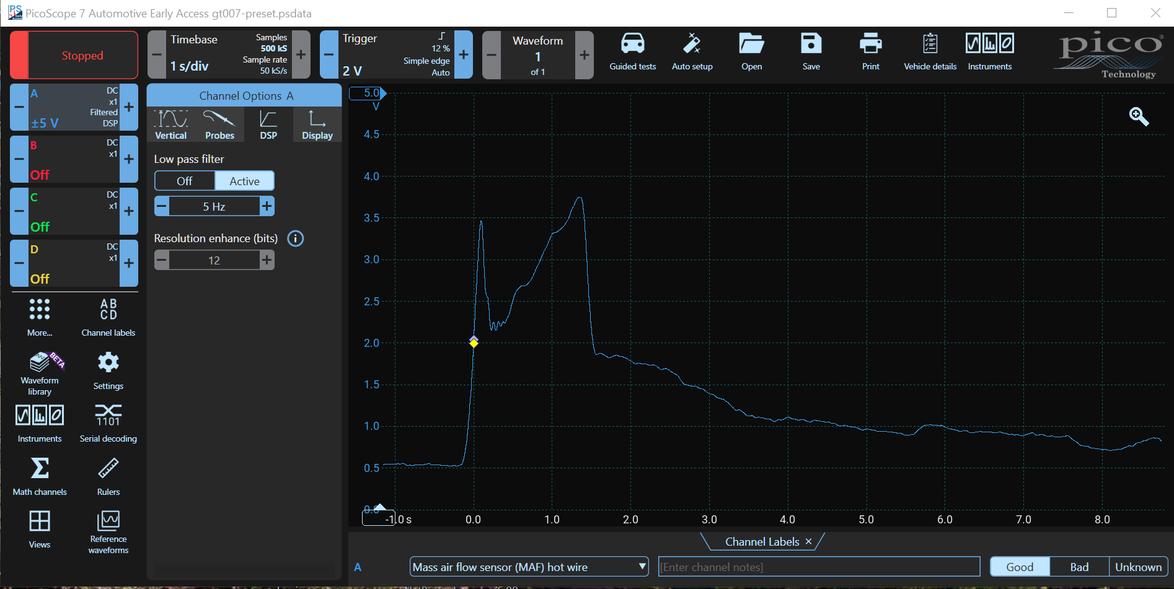Print the waveform using printer icon

click(x=870, y=52)
